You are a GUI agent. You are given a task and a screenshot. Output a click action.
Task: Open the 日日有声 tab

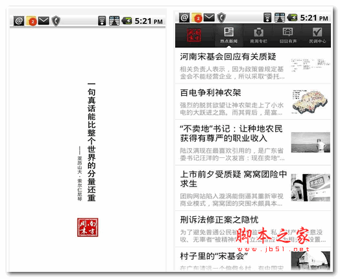coord(287,36)
